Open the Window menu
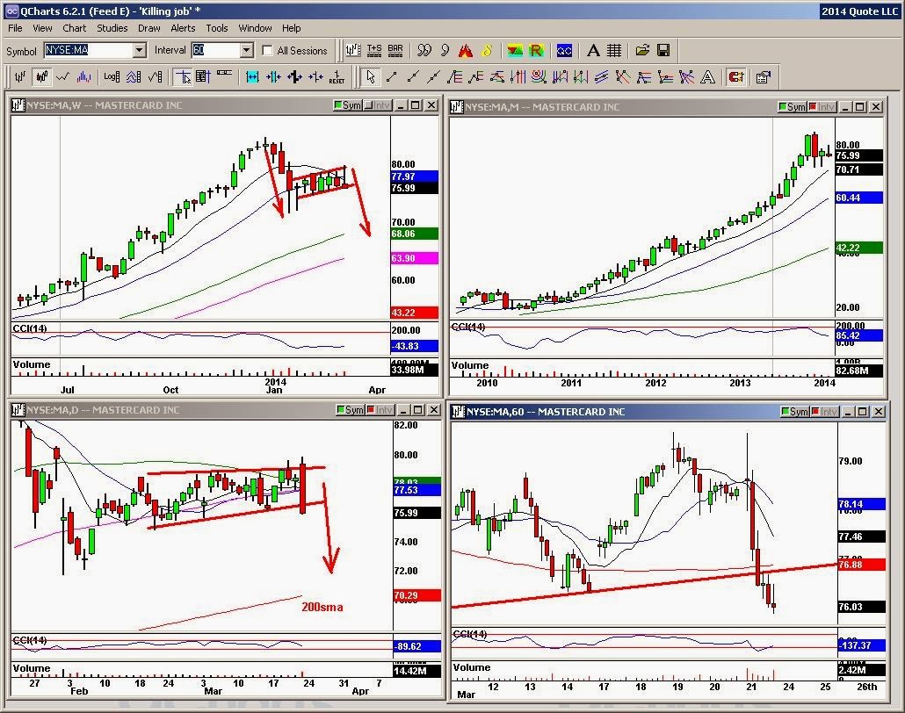 pyautogui.click(x=255, y=28)
